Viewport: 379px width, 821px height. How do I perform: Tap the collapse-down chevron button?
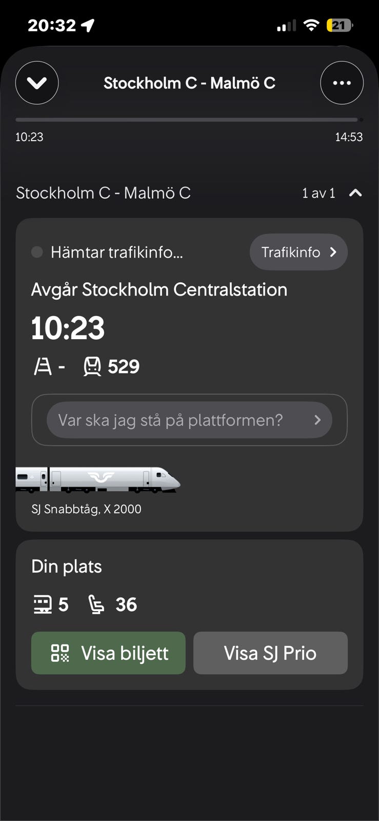[37, 83]
